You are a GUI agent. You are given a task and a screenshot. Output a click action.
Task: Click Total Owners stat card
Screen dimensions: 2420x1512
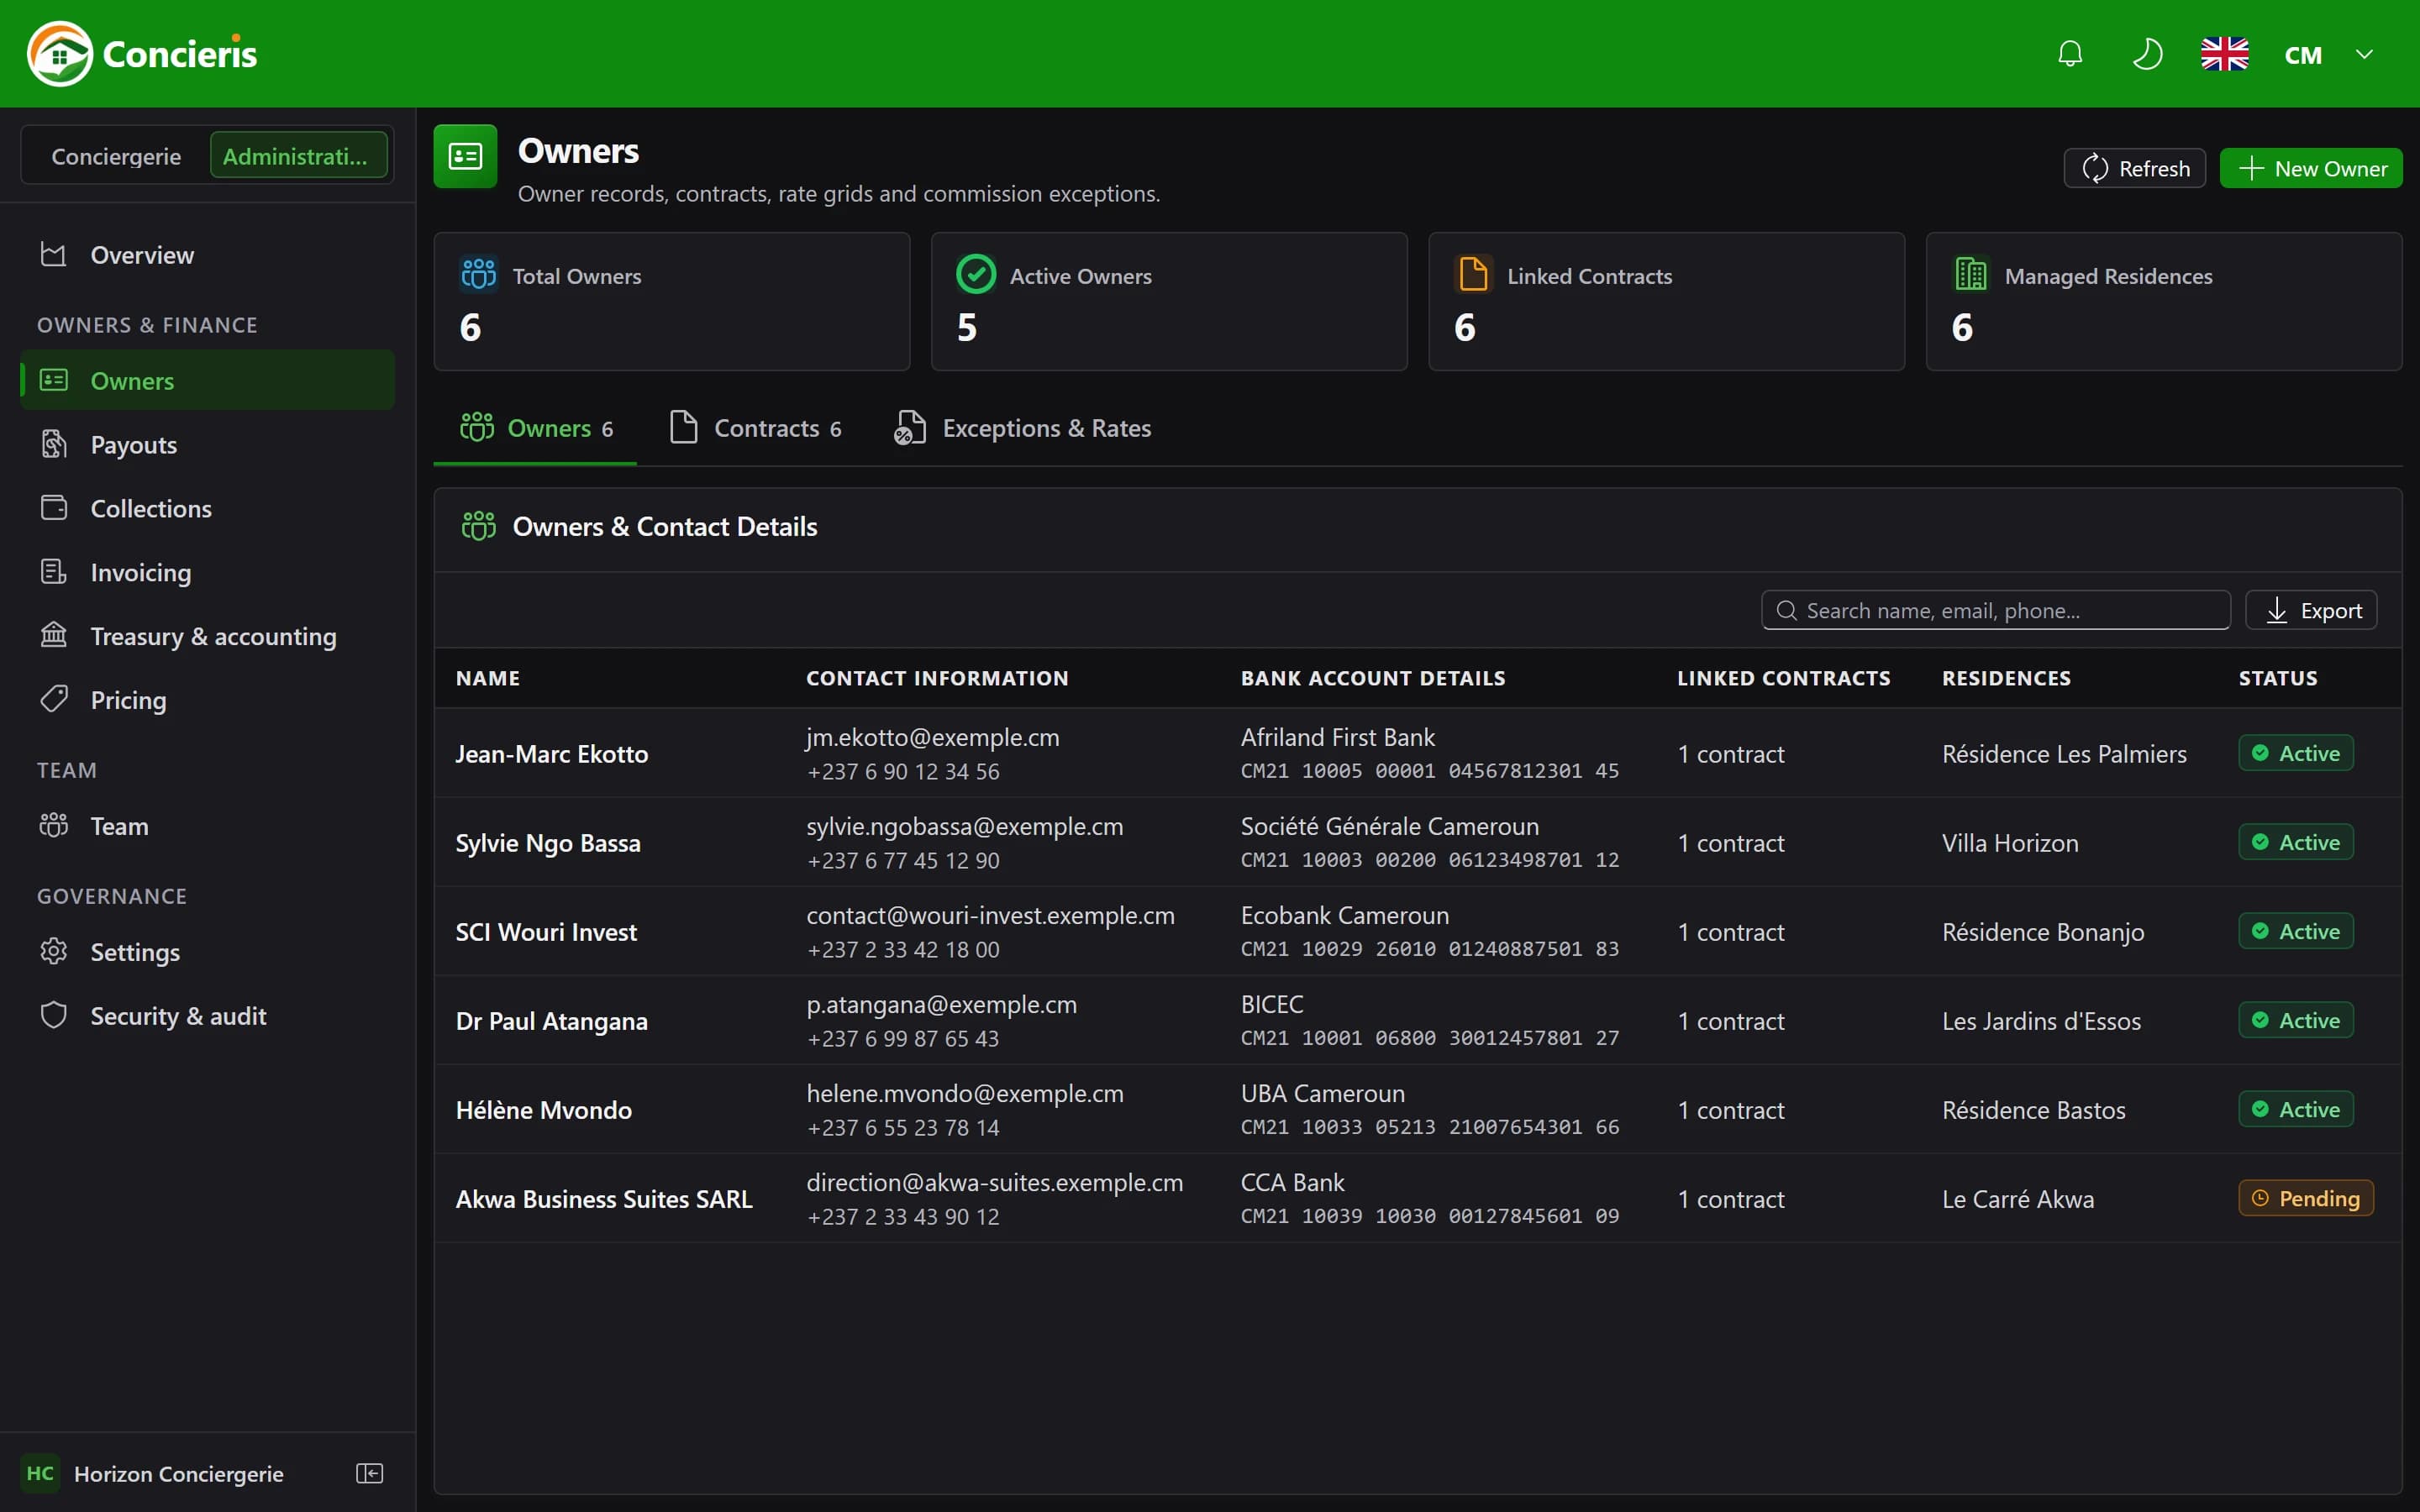[x=672, y=302]
